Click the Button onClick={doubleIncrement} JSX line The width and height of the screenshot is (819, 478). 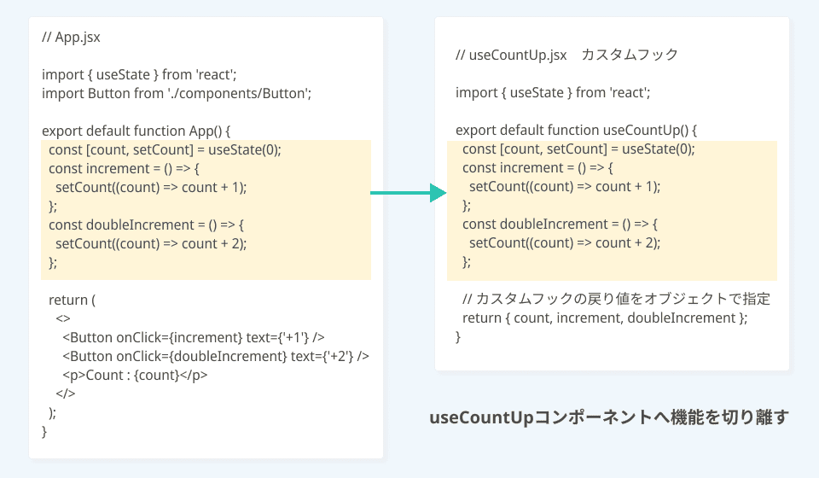[x=216, y=357]
